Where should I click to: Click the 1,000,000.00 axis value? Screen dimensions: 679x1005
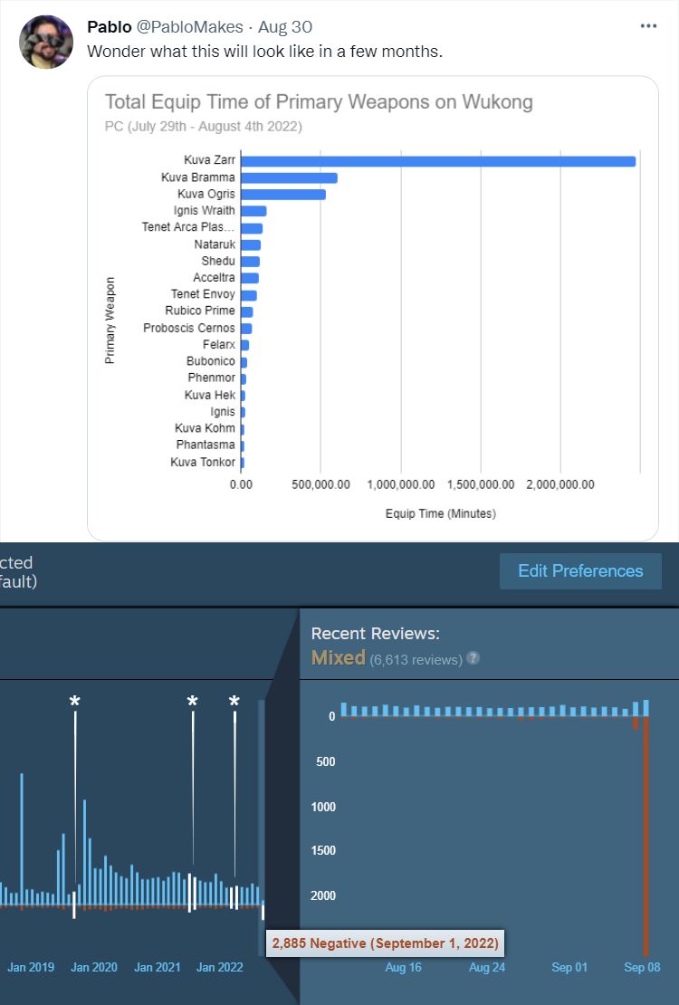(x=401, y=484)
